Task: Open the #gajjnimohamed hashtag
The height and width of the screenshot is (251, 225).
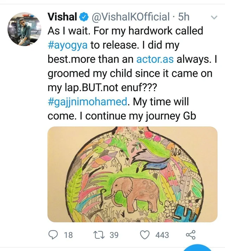Action: [x=88, y=102]
